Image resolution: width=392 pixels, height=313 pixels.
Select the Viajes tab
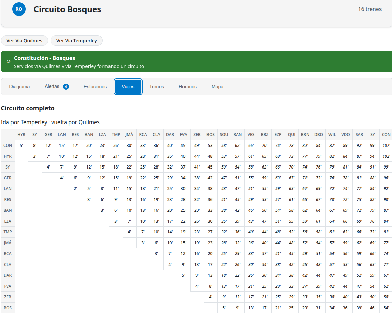coord(128,87)
